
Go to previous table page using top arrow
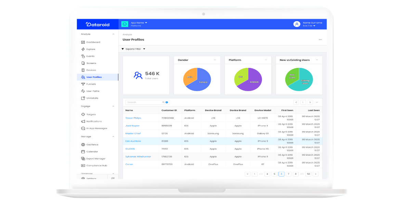[x=296, y=102]
